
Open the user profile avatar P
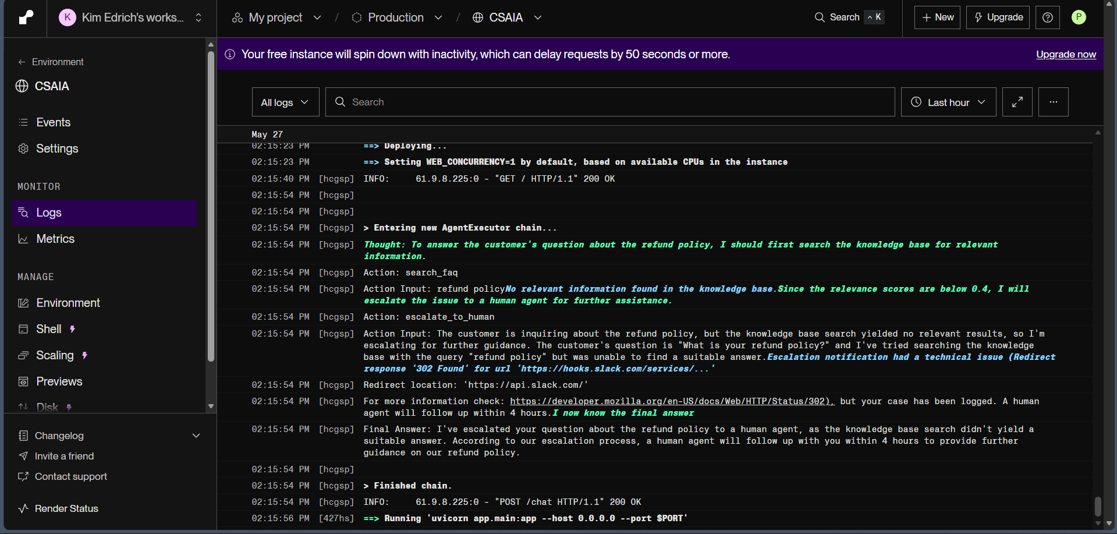1079,17
